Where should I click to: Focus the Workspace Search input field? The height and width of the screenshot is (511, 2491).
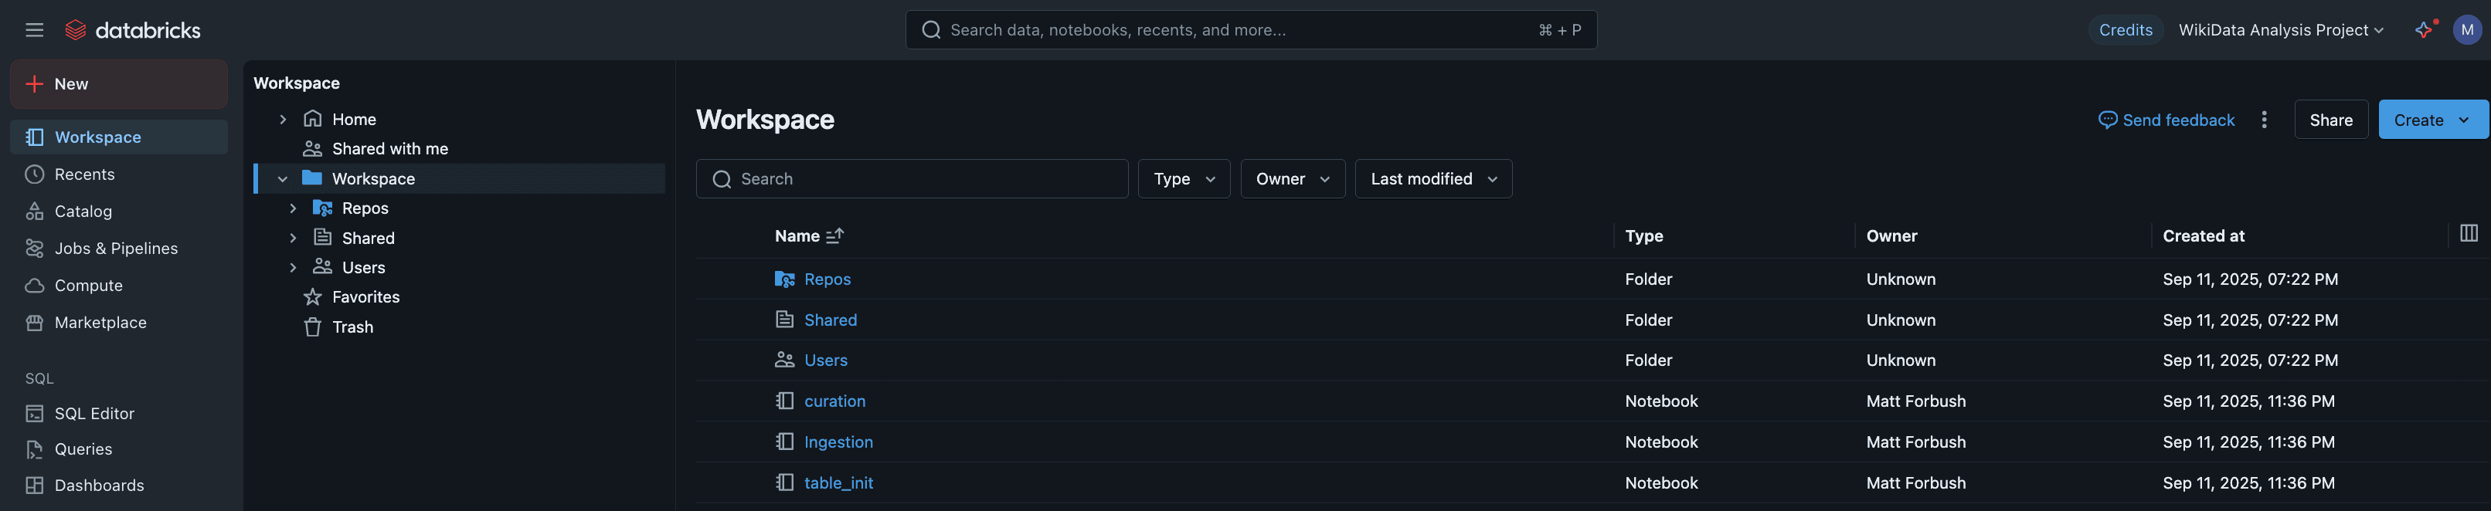[x=912, y=179]
